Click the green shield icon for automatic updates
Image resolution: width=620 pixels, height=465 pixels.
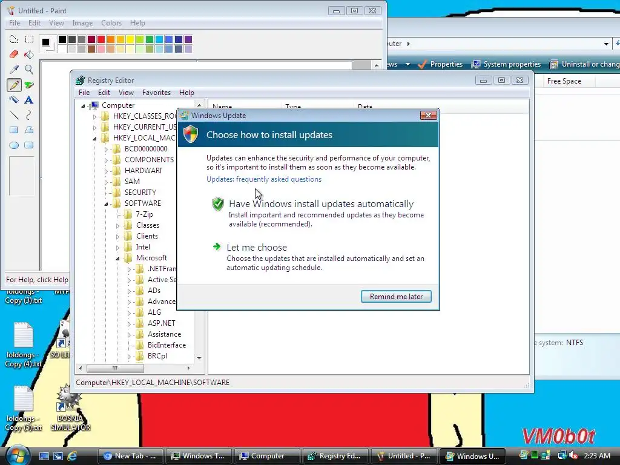tap(218, 204)
